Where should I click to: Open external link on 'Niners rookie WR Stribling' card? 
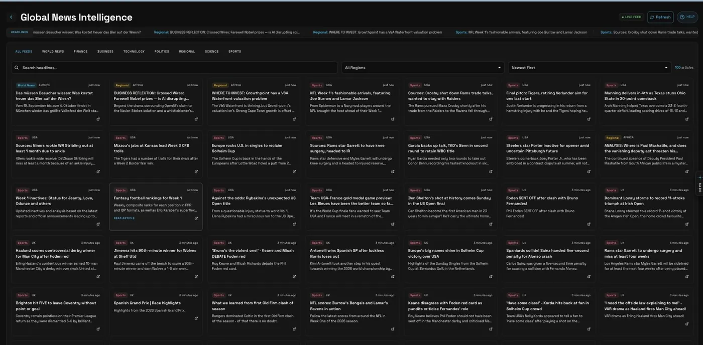98,171
